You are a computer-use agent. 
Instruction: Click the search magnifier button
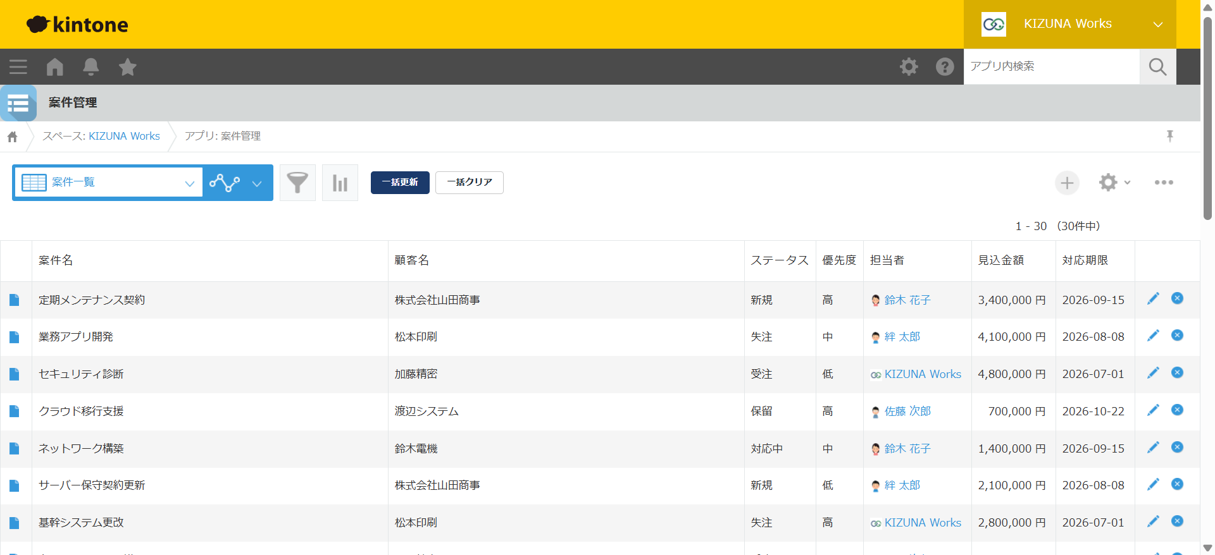1157,66
